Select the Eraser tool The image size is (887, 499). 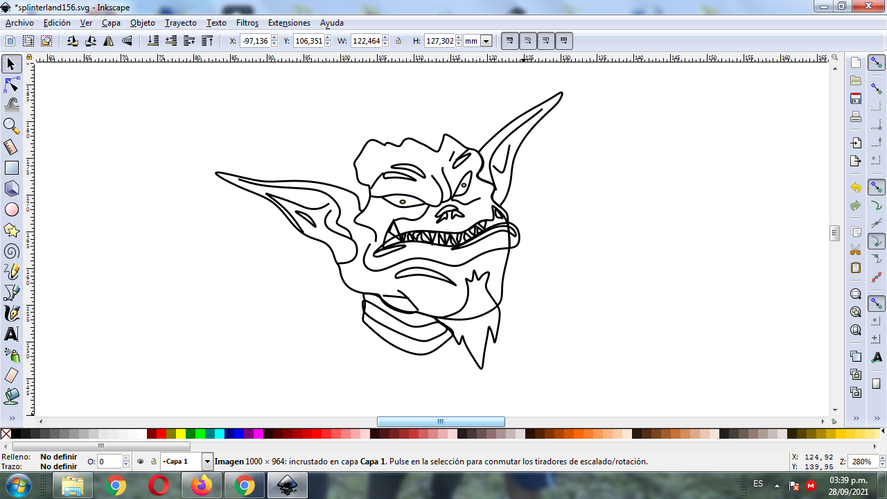11,376
